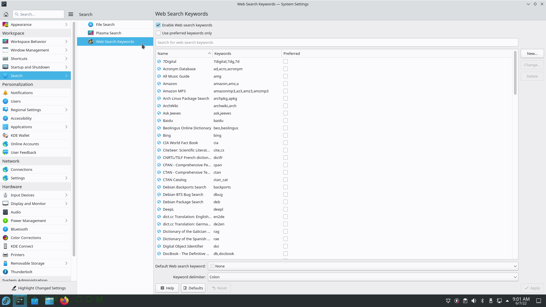This screenshot has width=546, height=307.
Task: Click the sidebar vertical scrollbar
Action: point(74,139)
